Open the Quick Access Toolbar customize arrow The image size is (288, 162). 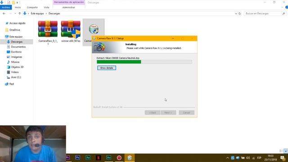[x=17, y=2]
